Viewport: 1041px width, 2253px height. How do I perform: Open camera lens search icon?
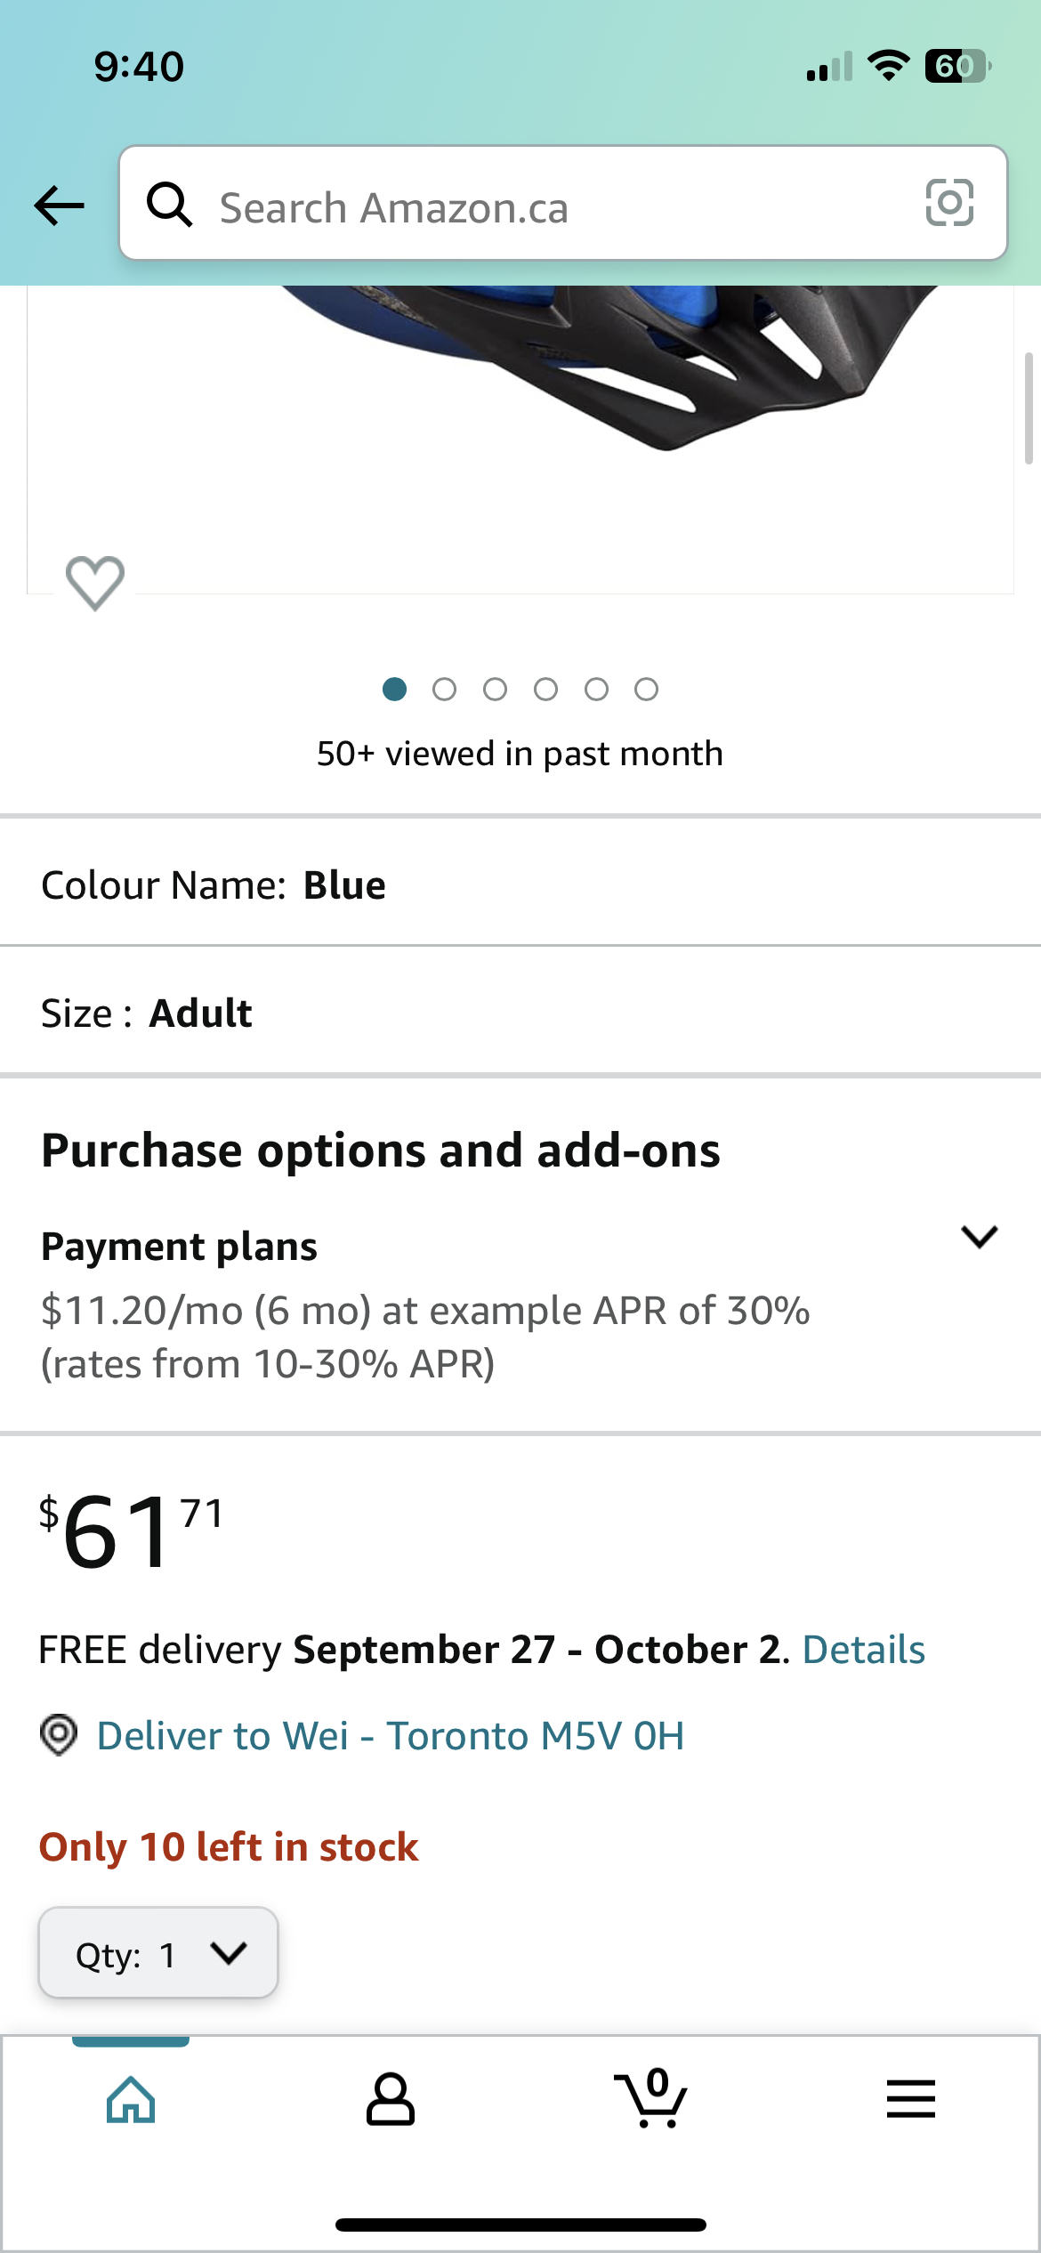point(949,203)
